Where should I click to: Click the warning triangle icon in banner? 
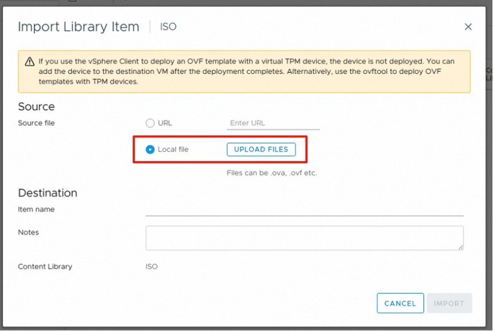[30, 62]
